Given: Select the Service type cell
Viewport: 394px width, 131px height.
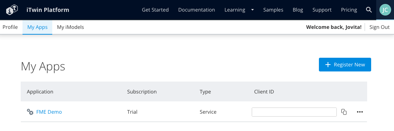Looking at the screenshot, I should [x=208, y=112].
